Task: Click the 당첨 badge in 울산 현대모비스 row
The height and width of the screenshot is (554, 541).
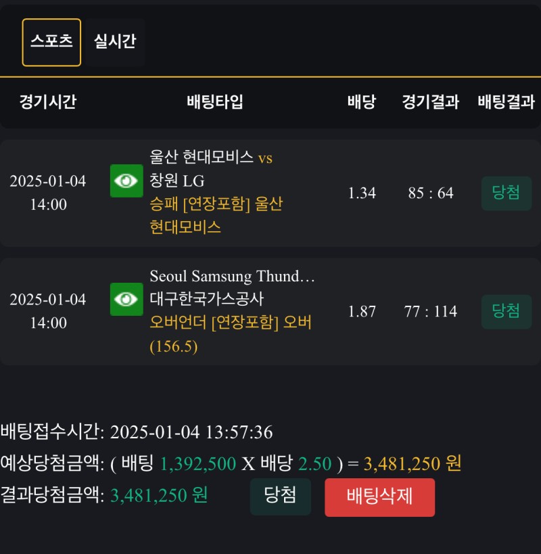Action: pos(506,193)
